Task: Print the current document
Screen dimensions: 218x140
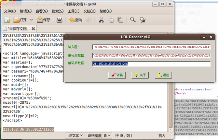Action: 59,20
